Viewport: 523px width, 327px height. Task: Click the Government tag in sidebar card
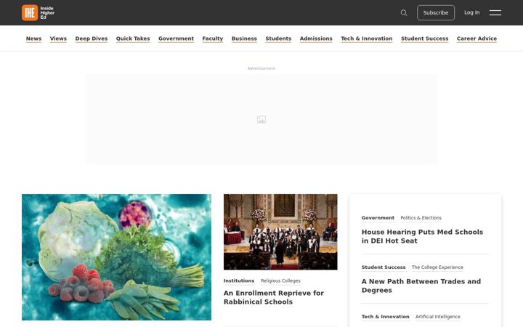pos(378,217)
